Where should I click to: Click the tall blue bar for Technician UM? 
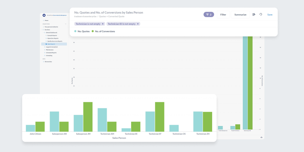(x=245, y=83)
